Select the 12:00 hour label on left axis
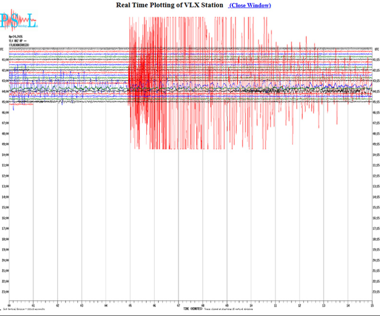Screen dimensions: 380x316 [x=4, y=176]
